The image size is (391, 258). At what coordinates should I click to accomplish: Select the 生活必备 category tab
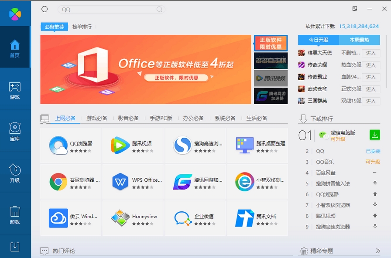pyautogui.click(x=257, y=118)
